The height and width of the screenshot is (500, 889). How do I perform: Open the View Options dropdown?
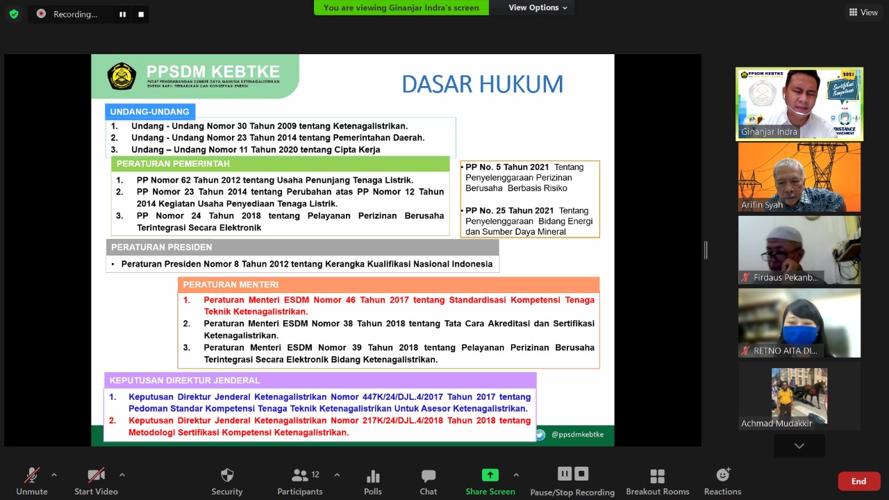coord(538,8)
